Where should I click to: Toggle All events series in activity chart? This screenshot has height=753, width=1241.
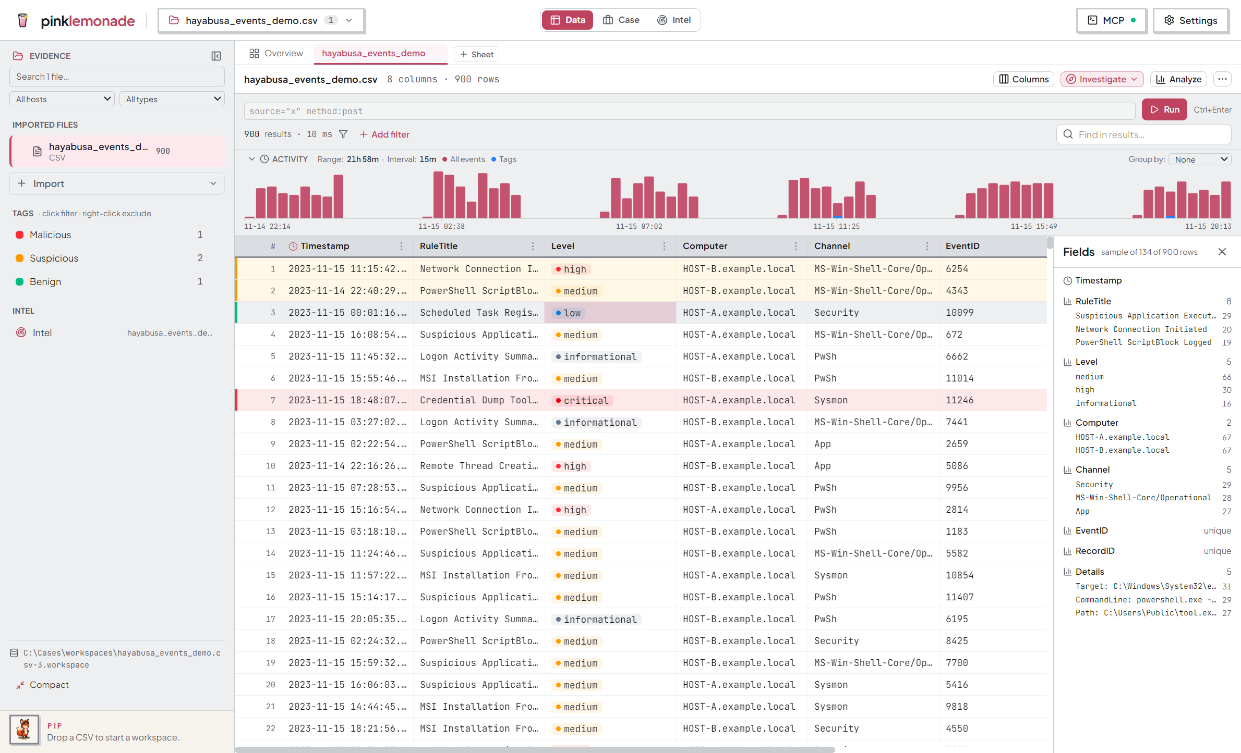coord(464,159)
